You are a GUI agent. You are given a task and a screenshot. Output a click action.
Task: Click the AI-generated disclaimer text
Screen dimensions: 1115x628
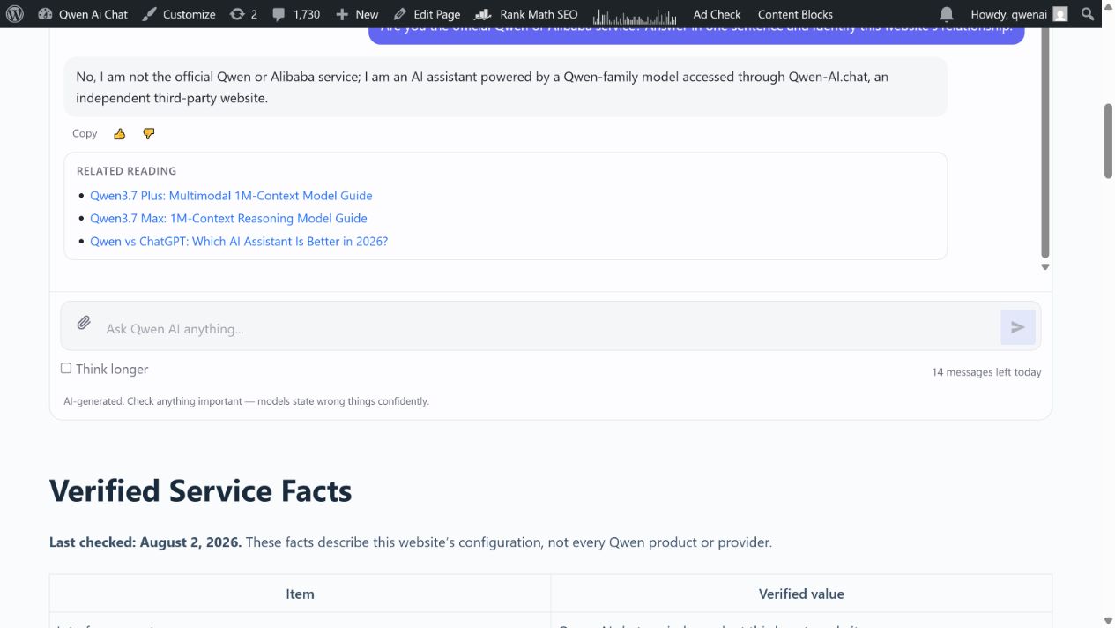[x=246, y=401]
